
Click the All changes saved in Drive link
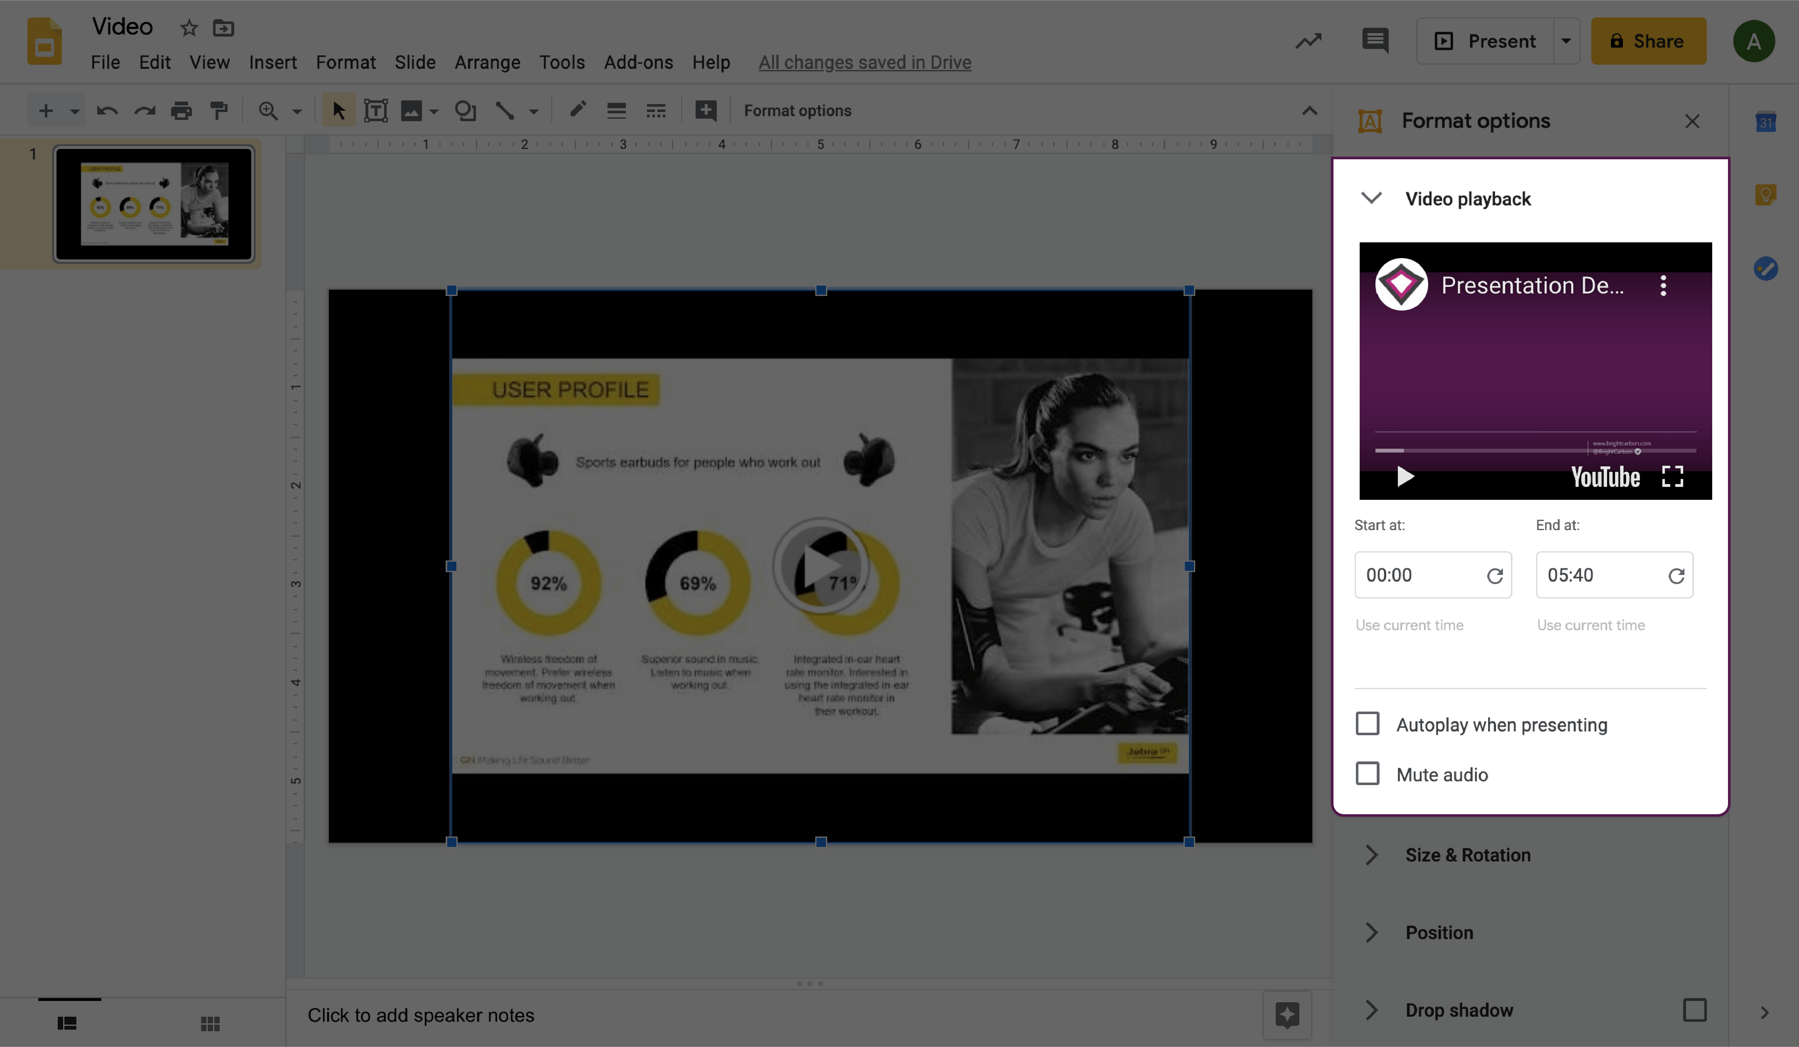864,63
